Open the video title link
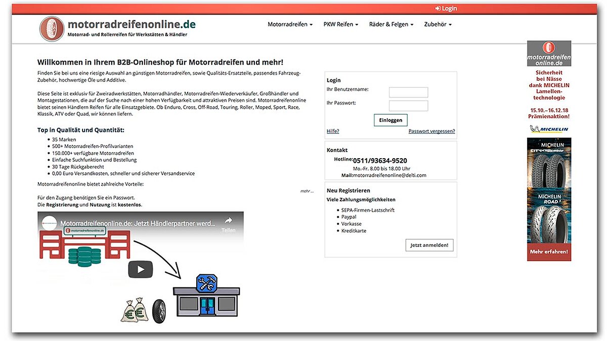The image size is (607, 341). (x=138, y=223)
